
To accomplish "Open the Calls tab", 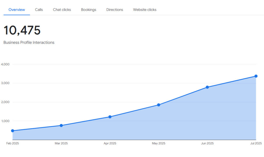I will pos(39,10).
